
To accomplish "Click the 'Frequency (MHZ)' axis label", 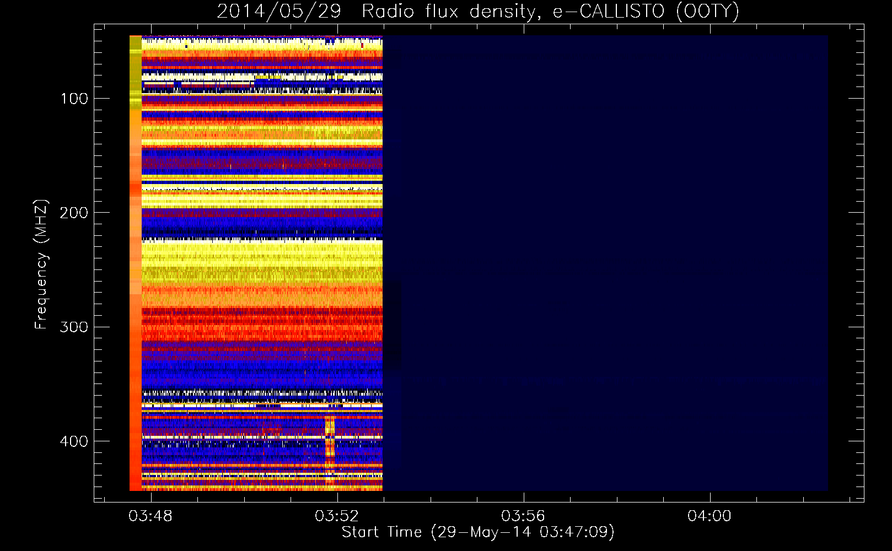I will (x=41, y=264).
